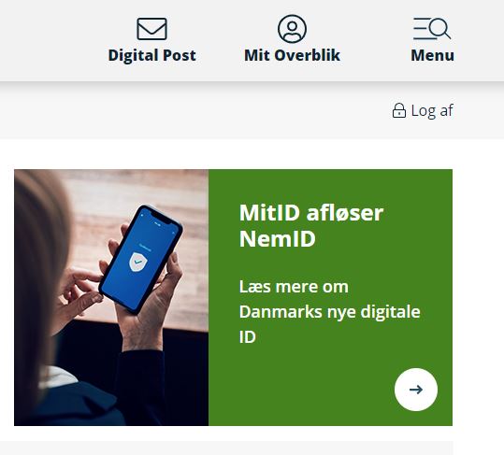Screen dimensions: 504x455
Task: Select the Digital Post label
Action: (151, 55)
